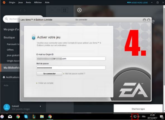The image size is (165, 120).
Task: Select Origin Access in the sidebar
Action: (x=13, y=61)
